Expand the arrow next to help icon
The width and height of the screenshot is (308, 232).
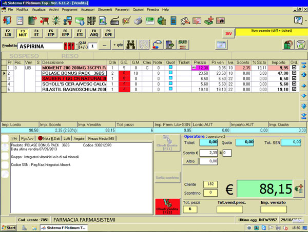(306, 20)
